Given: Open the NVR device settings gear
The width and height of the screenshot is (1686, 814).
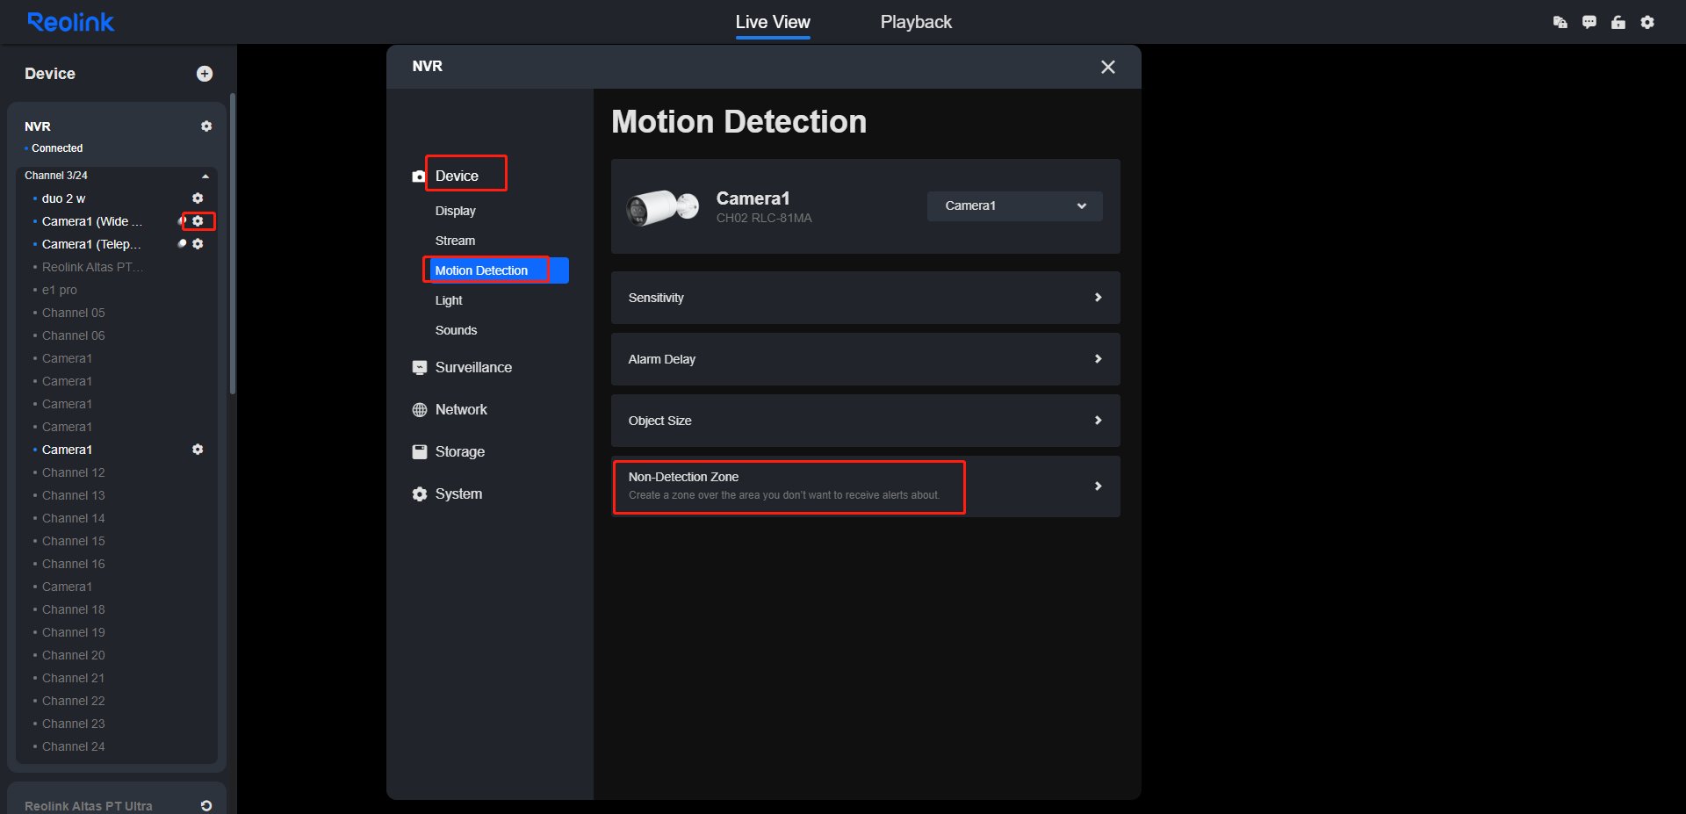Looking at the screenshot, I should coord(206,126).
